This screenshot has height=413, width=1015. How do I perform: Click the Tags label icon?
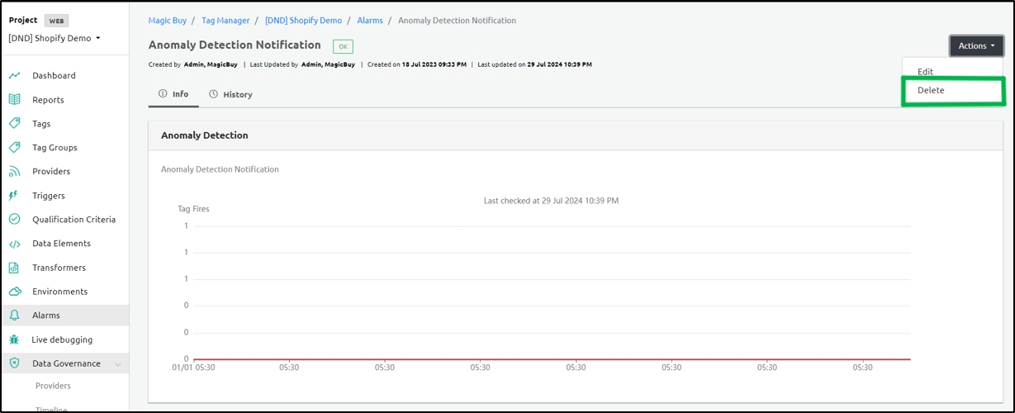[15, 123]
